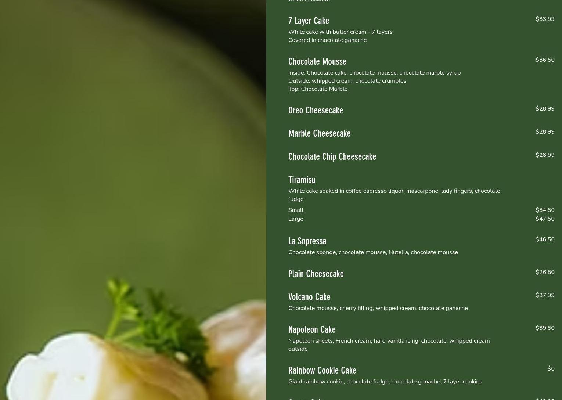Click the $33.99 price for 7 Layer Cake
This screenshot has width=562, height=400.
(545, 19)
